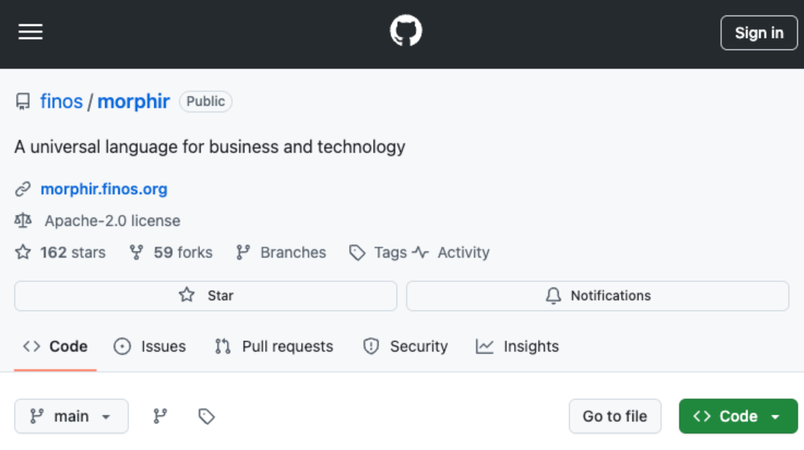Click the Public visibility badge
Screen dimensions: 804x450
(x=206, y=101)
